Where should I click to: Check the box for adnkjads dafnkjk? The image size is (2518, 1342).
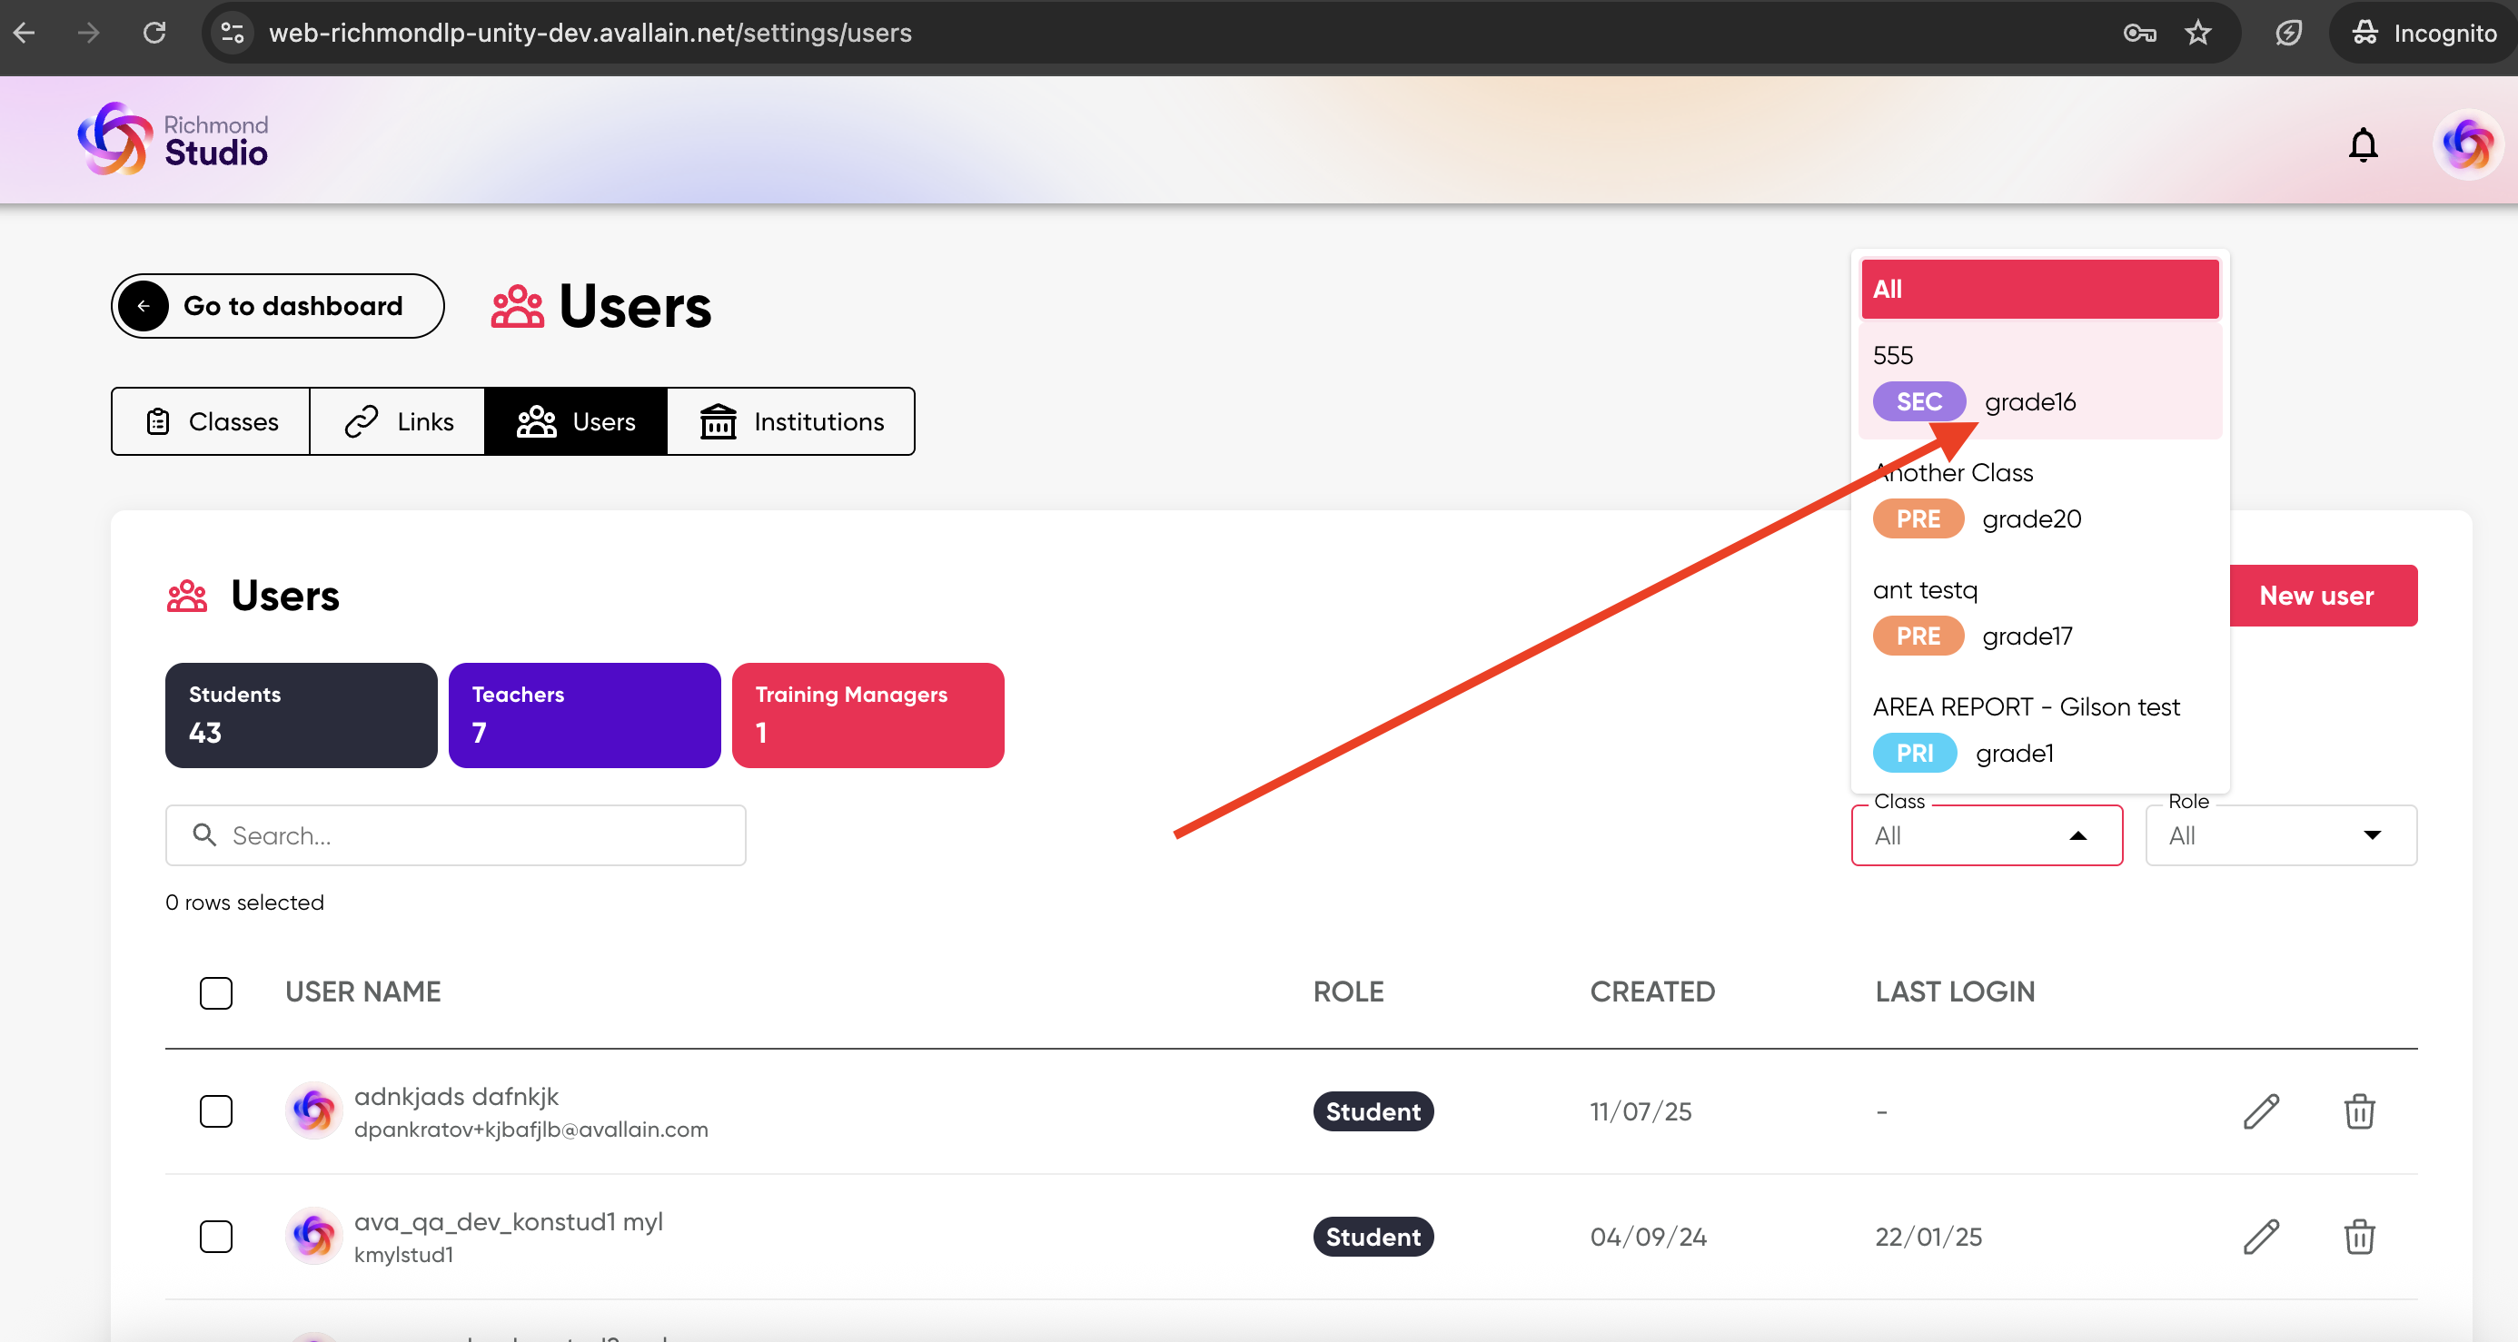(x=216, y=1111)
